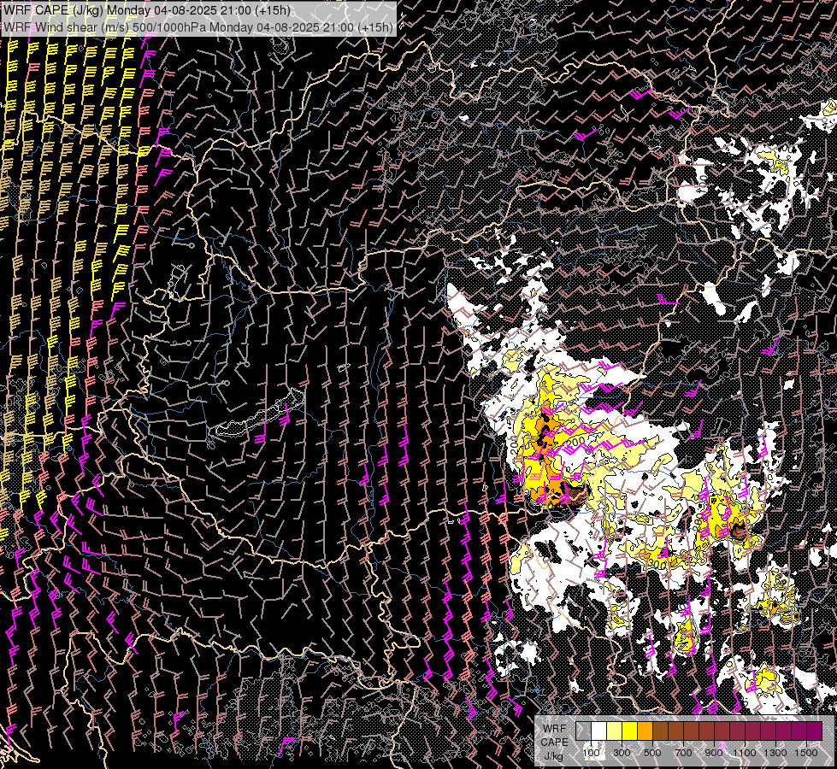Viewport: 837px width, 769px height.
Task: Click the WRF Wind shear title line
Action: click(x=198, y=26)
